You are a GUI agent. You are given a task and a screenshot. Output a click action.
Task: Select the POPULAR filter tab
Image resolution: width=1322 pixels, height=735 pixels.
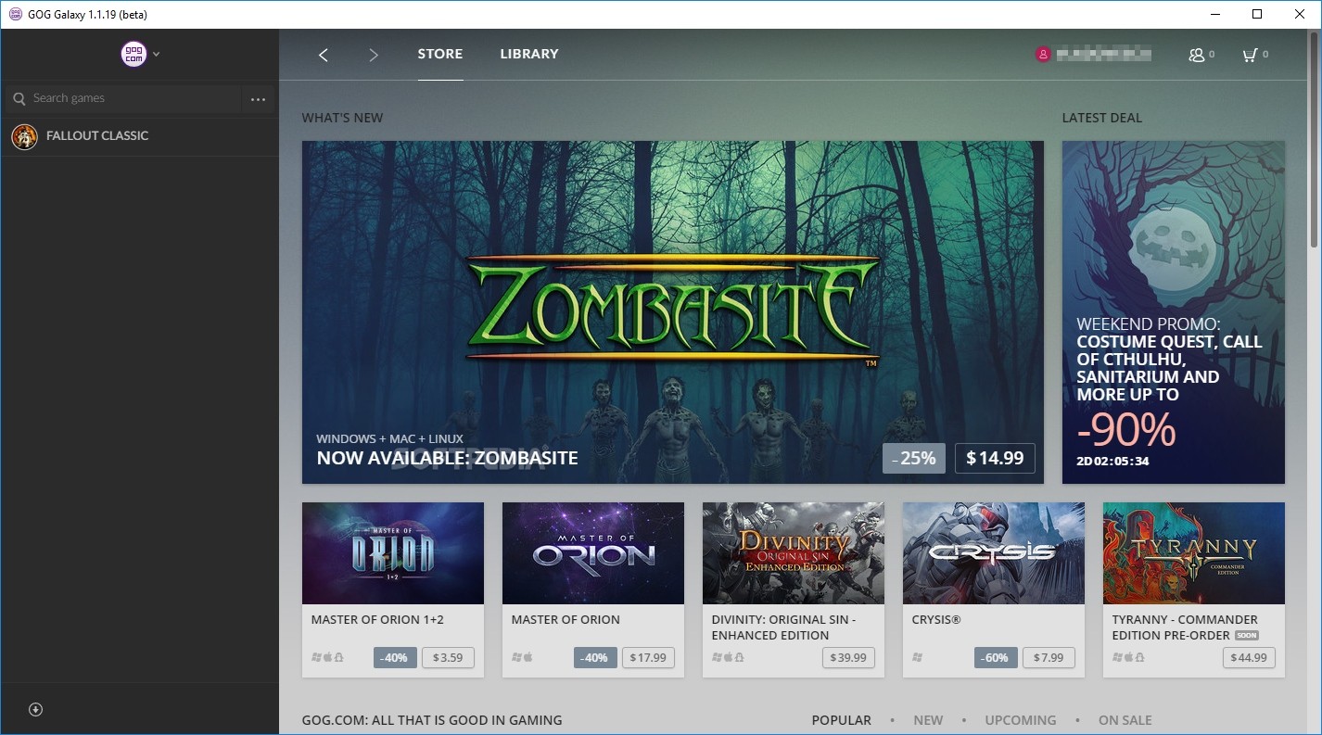click(x=842, y=720)
